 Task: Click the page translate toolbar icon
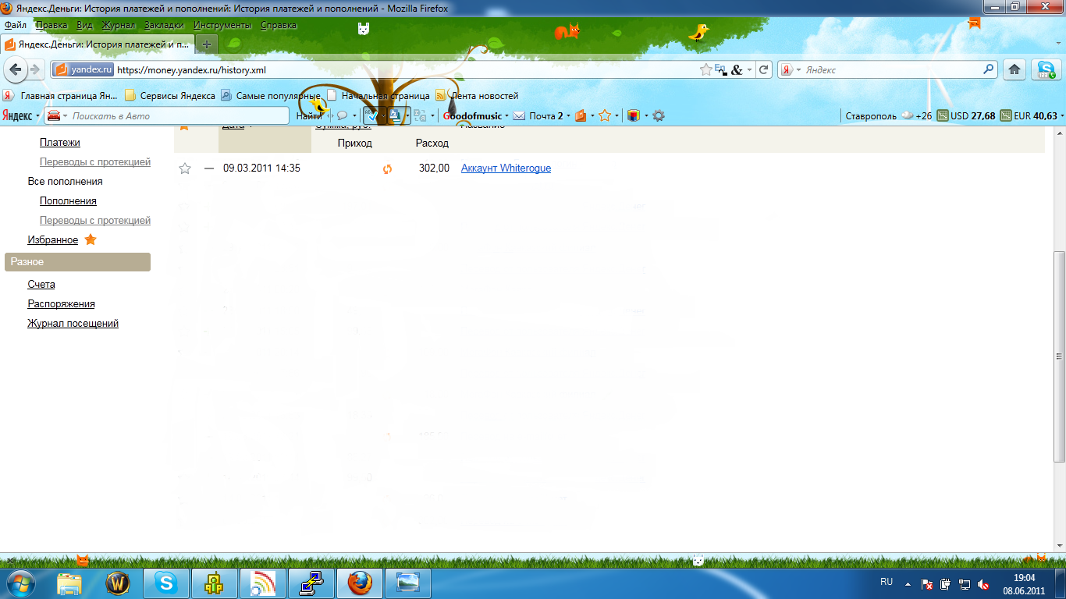point(395,116)
